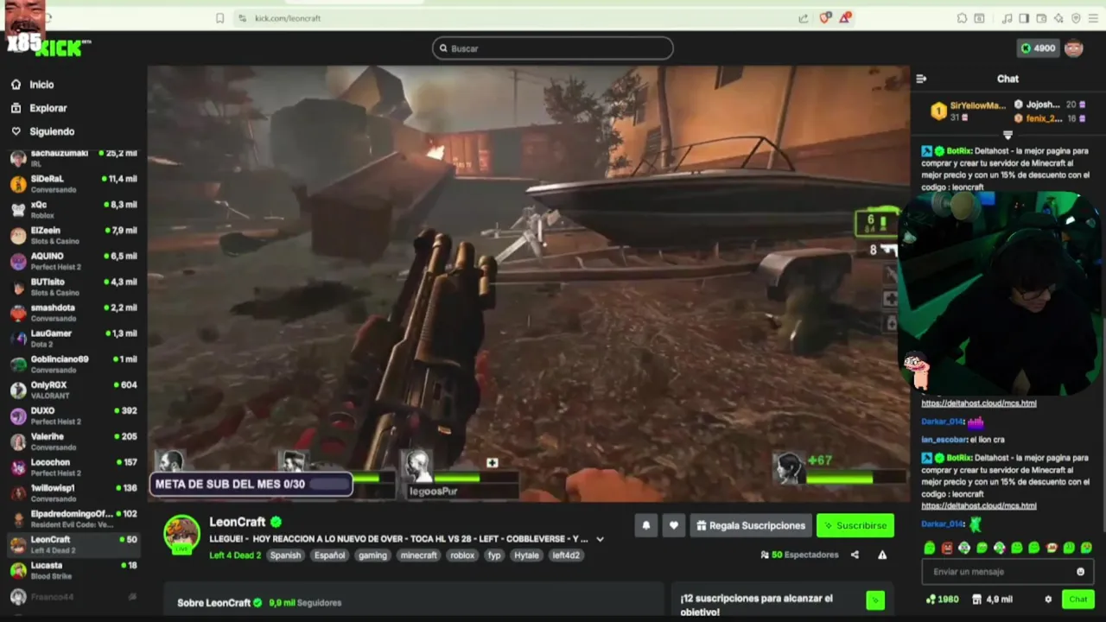Screen dimensions: 1106x622
Task: Open the browser hamburger menu
Action: 1093,18
